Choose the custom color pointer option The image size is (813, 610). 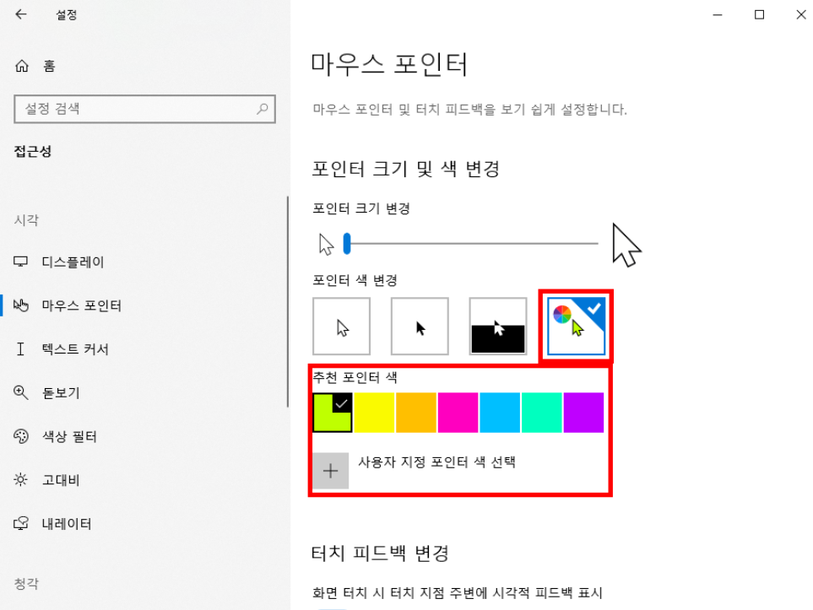[x=576, y=326]
